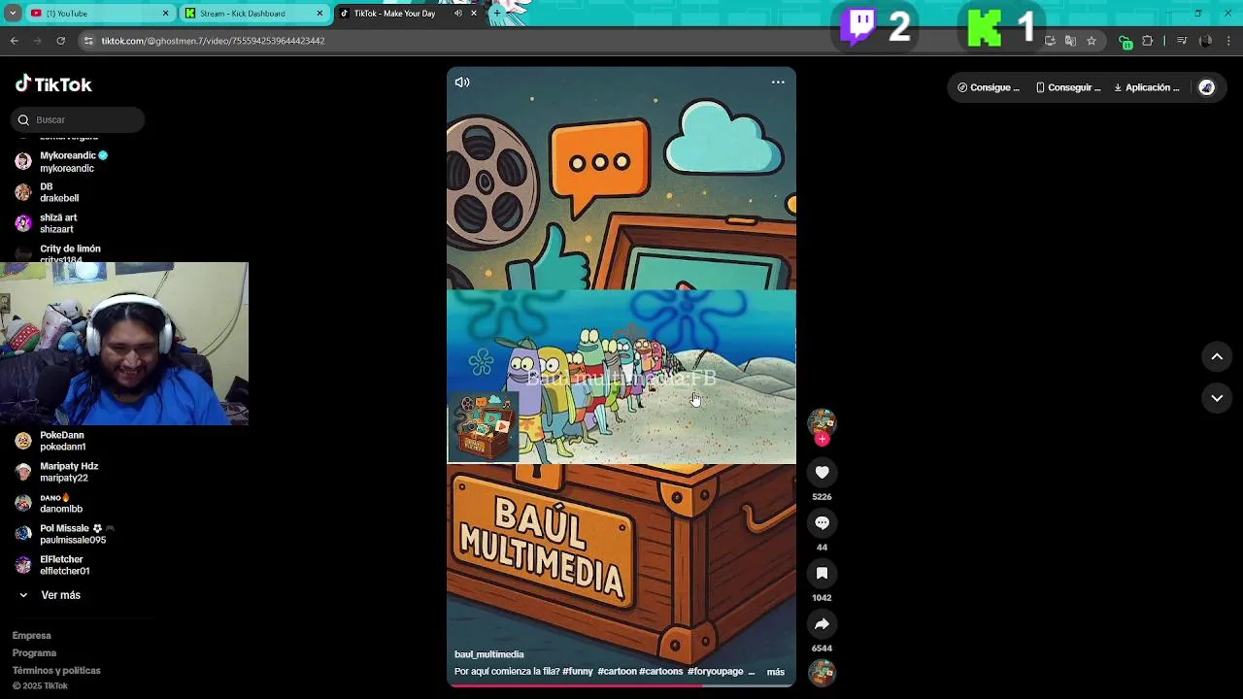Screen dimensions: 1243x699
Task: Close the YouTube tab
Action: click(x=165, y=14)
